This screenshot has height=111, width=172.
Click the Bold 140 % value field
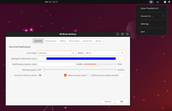click(100, 53)
